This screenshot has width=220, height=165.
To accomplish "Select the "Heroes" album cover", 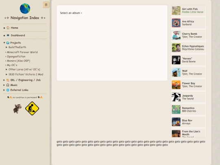I will [176, 60].
